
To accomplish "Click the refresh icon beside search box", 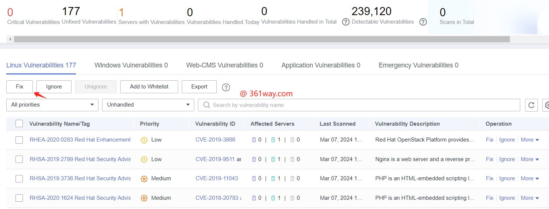I will point(531,105).
